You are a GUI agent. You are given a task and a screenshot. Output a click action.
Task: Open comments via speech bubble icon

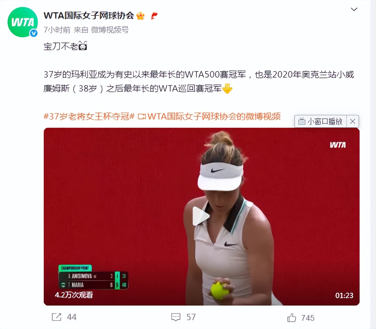coord(176,317)
